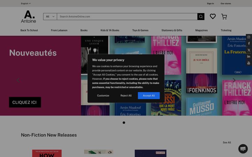
Task: Click the We value your privacy heading
Action: click(x=108, y=60)
